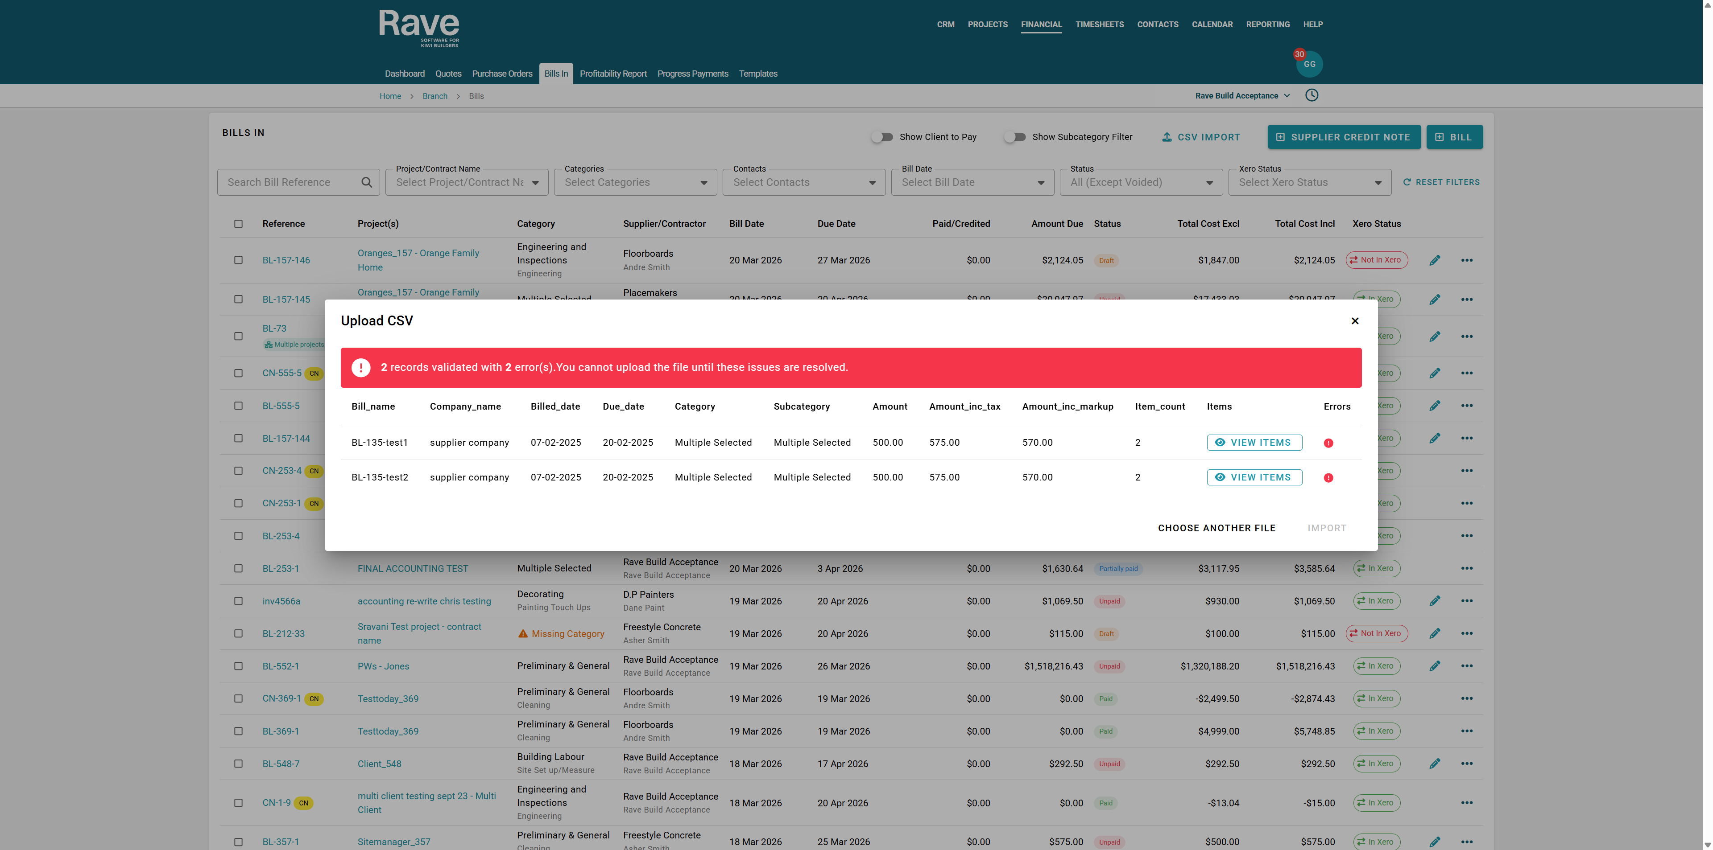Click VIEW ITEMS for BL-135-test1
Screen dimensions: 1713x850
pos(1254,443)
